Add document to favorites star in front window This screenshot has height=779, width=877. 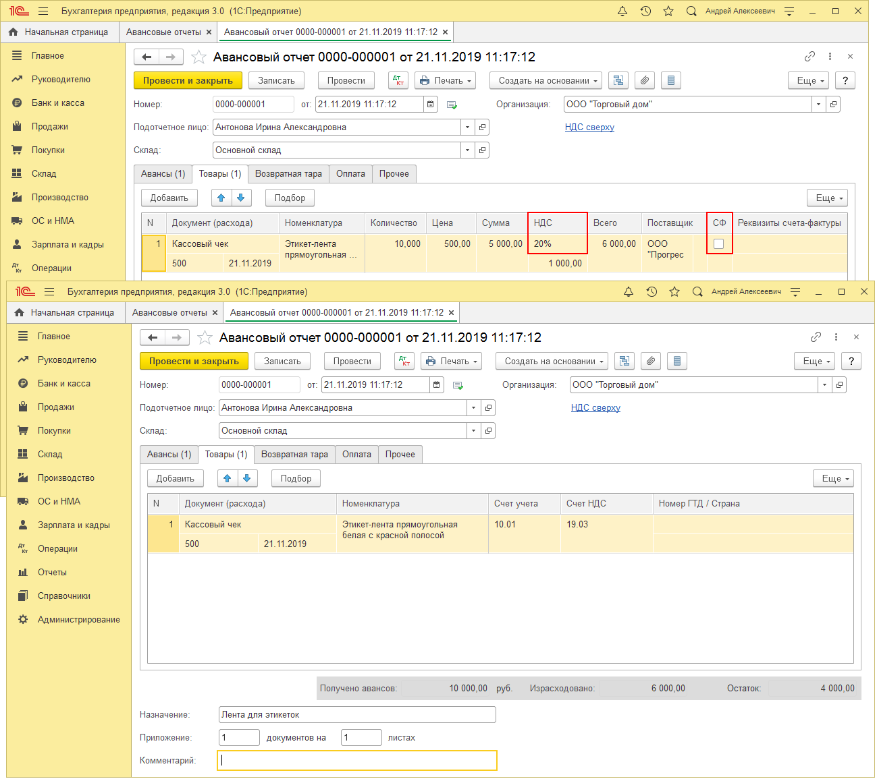tap(205, 337)
